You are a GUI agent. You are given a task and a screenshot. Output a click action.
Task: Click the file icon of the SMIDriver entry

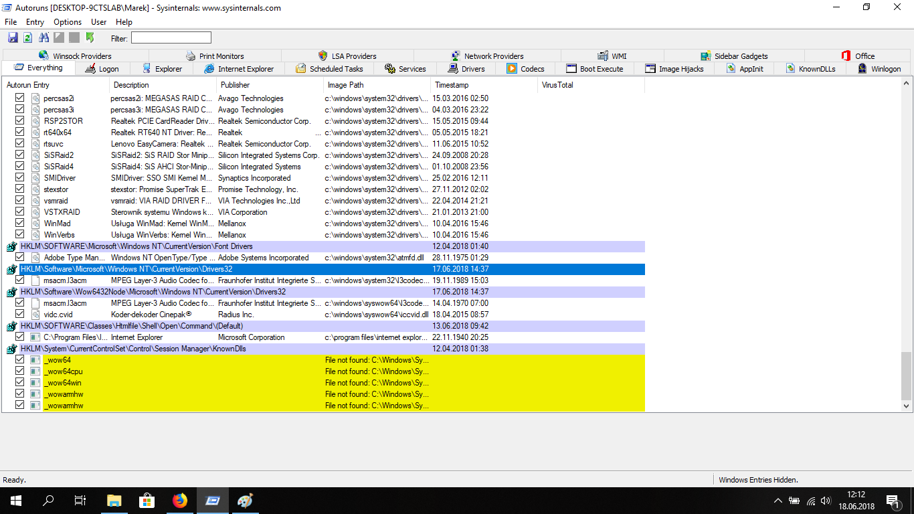35,178
